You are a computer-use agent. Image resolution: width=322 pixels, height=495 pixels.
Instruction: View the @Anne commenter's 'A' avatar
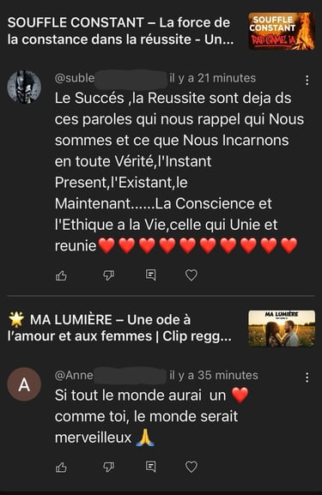[x=24, y=384]
